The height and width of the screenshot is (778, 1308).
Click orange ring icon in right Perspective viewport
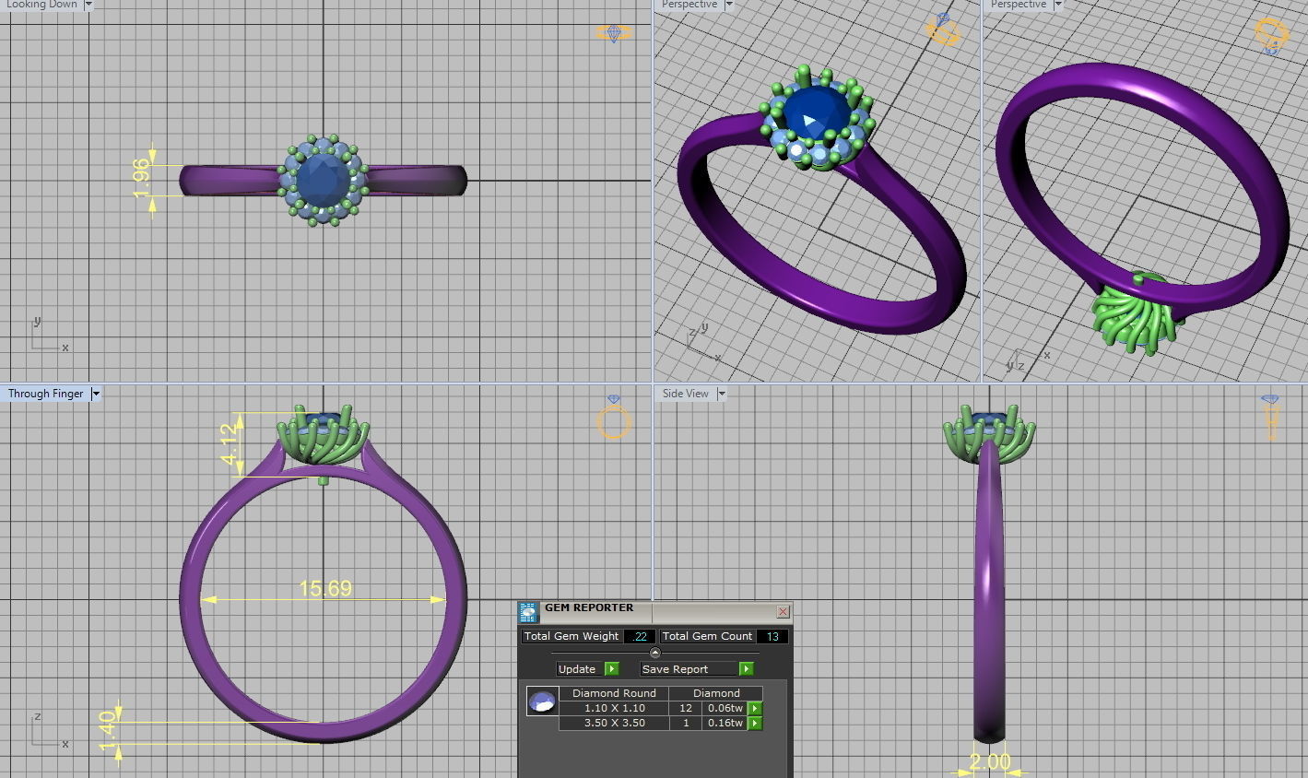(x=1271, y=35)
